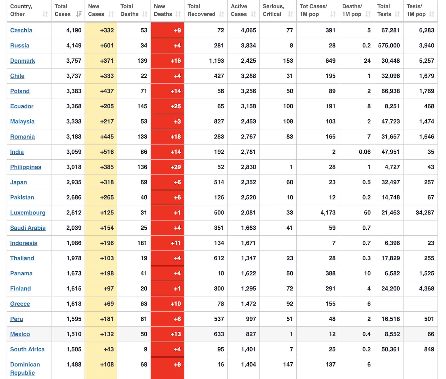This screenshot has width=446, height=379.
Task: Select the New Deaths column header text
Action: (163, 10)
